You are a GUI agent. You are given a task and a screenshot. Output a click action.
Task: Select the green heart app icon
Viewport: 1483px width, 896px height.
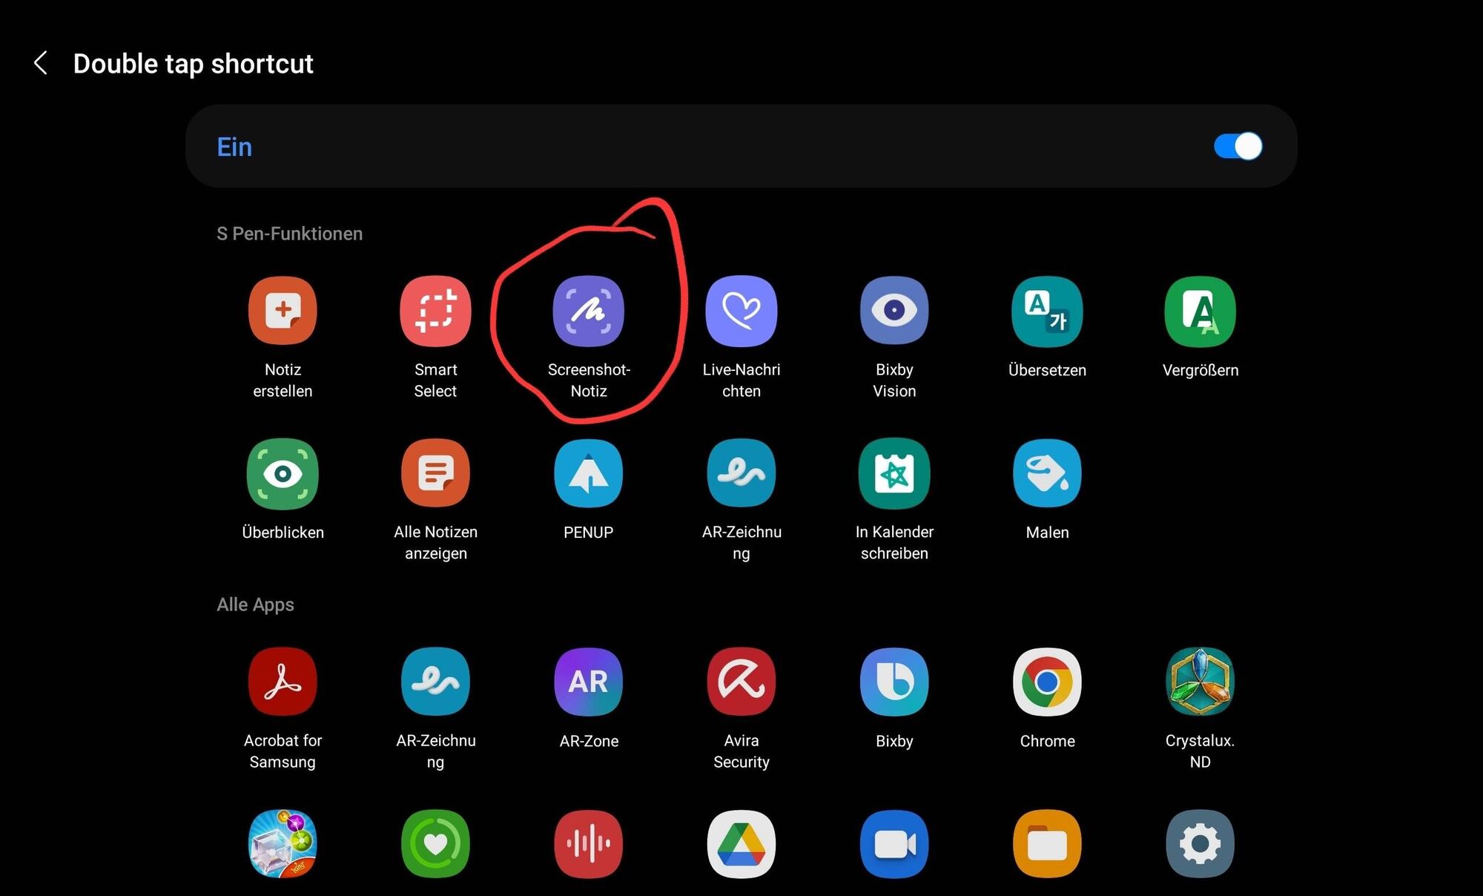point(435,844)
